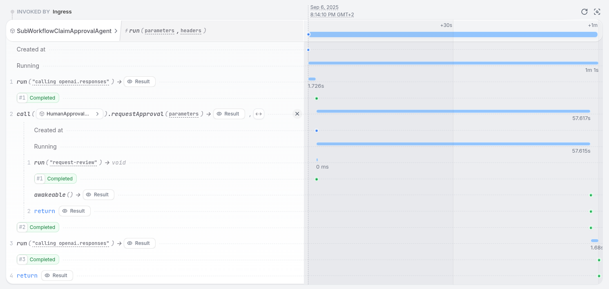Click the Created at timeline start dot
Screen dimensions: 609x289
click(x=308, y=50)
